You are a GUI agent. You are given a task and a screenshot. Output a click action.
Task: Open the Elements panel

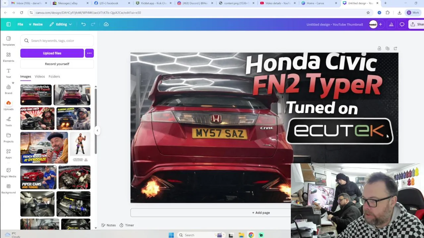pos(9,57)
